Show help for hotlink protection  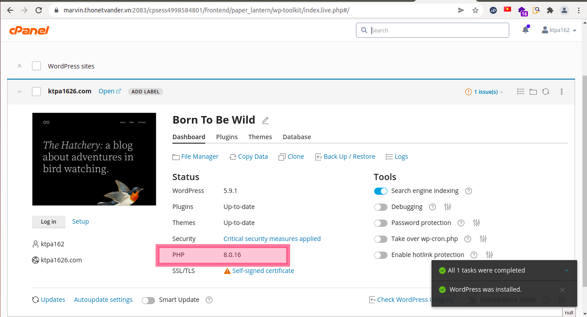click(474, 255)
